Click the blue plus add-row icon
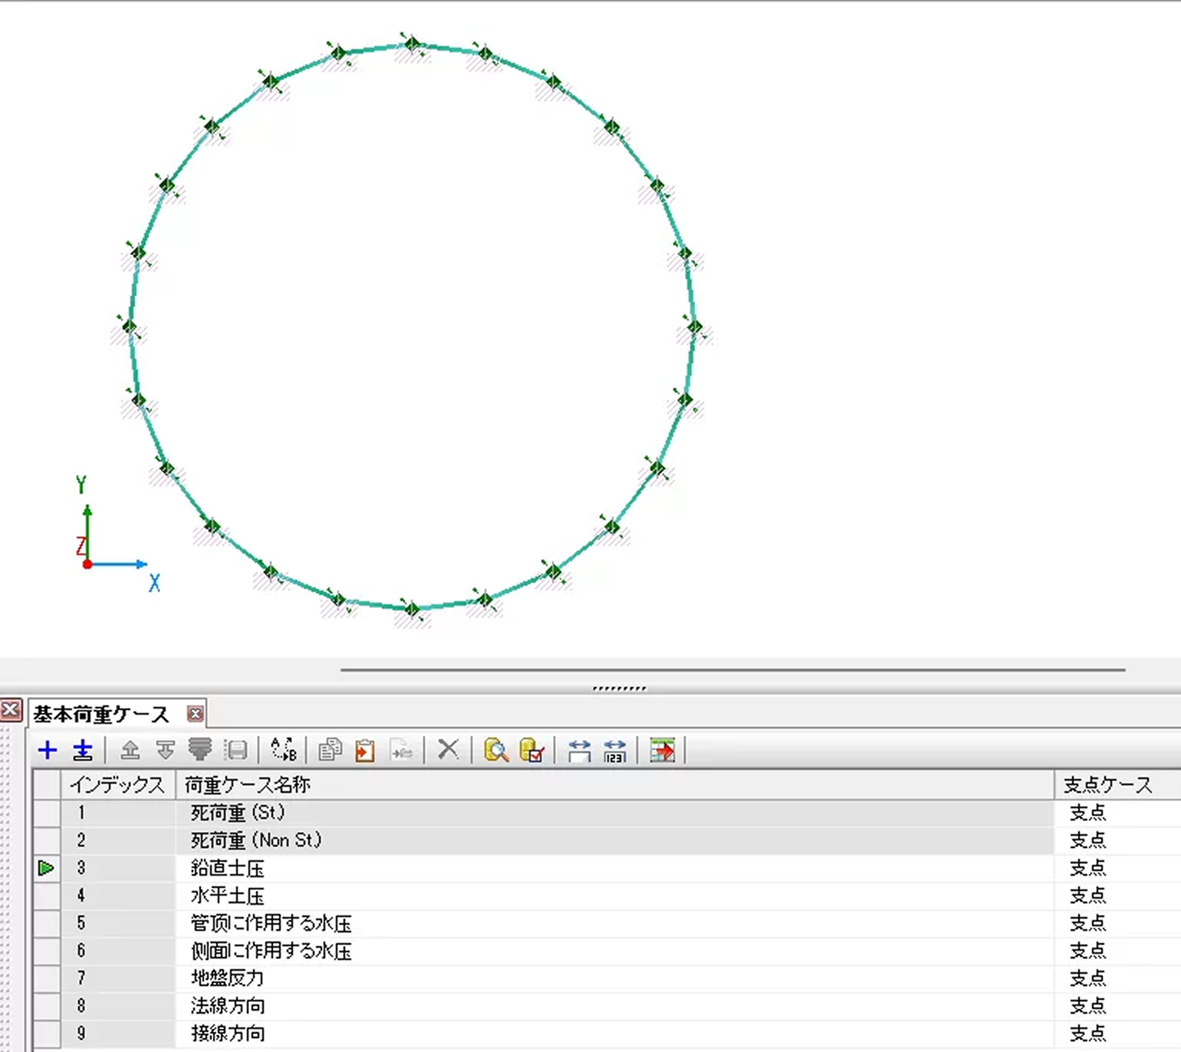 pyautogui.click(x=48, y=750)
